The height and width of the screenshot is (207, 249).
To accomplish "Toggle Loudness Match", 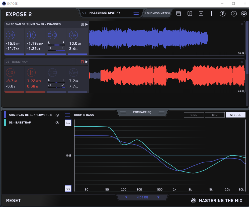I will tap(157, 13).
